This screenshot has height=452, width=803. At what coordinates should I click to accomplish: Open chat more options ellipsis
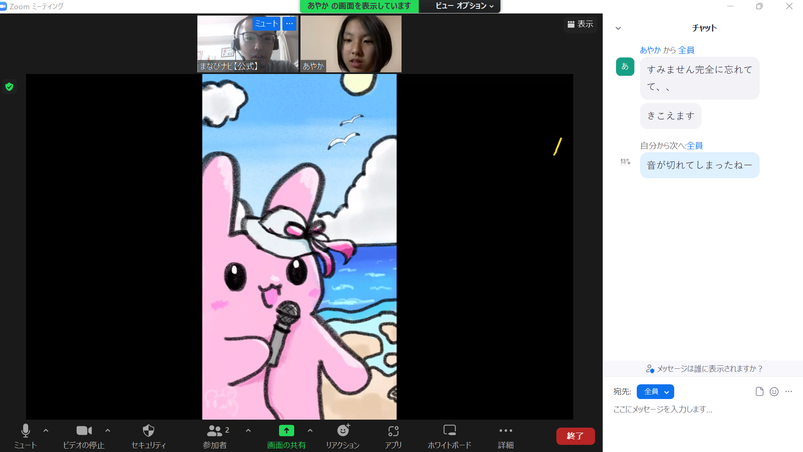point(789,391)
